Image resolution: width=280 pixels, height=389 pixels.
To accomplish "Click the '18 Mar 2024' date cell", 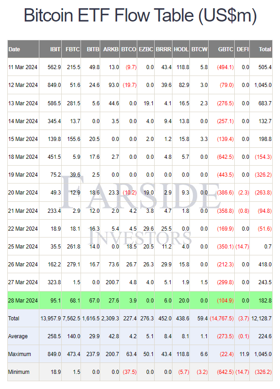I will tap(23, 157).
